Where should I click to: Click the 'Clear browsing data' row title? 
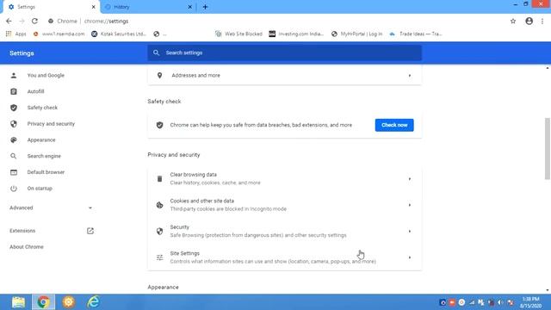(193, 174)
